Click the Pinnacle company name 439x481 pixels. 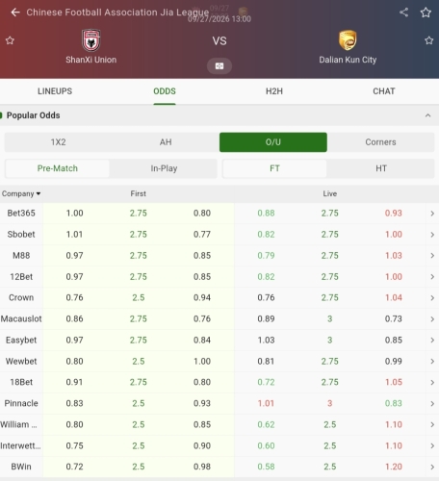click(21, 403)
